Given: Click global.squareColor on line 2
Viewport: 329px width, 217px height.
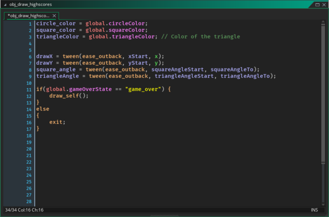Looking at the screenshot, I should 115,30.
